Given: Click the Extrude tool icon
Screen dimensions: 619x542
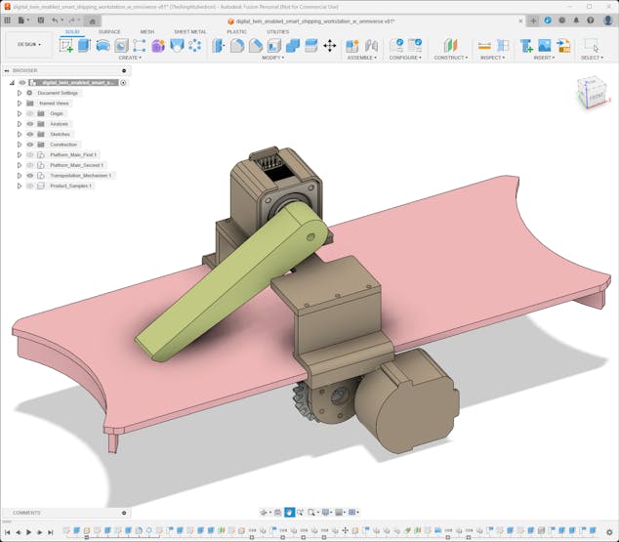Looking at the screenshot, I should tap(84, 45).
